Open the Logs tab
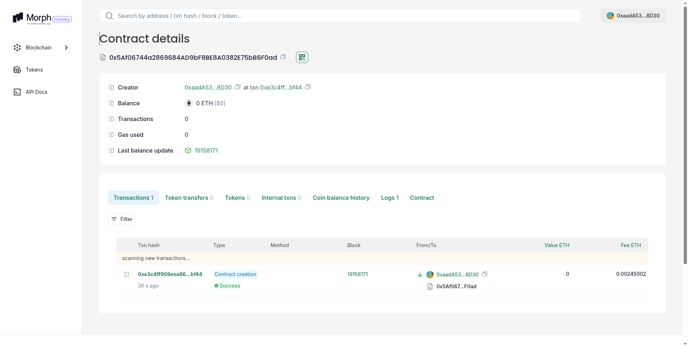Viewport: 688px width, 347px height. pyautogui.click(x=390, y=198)
